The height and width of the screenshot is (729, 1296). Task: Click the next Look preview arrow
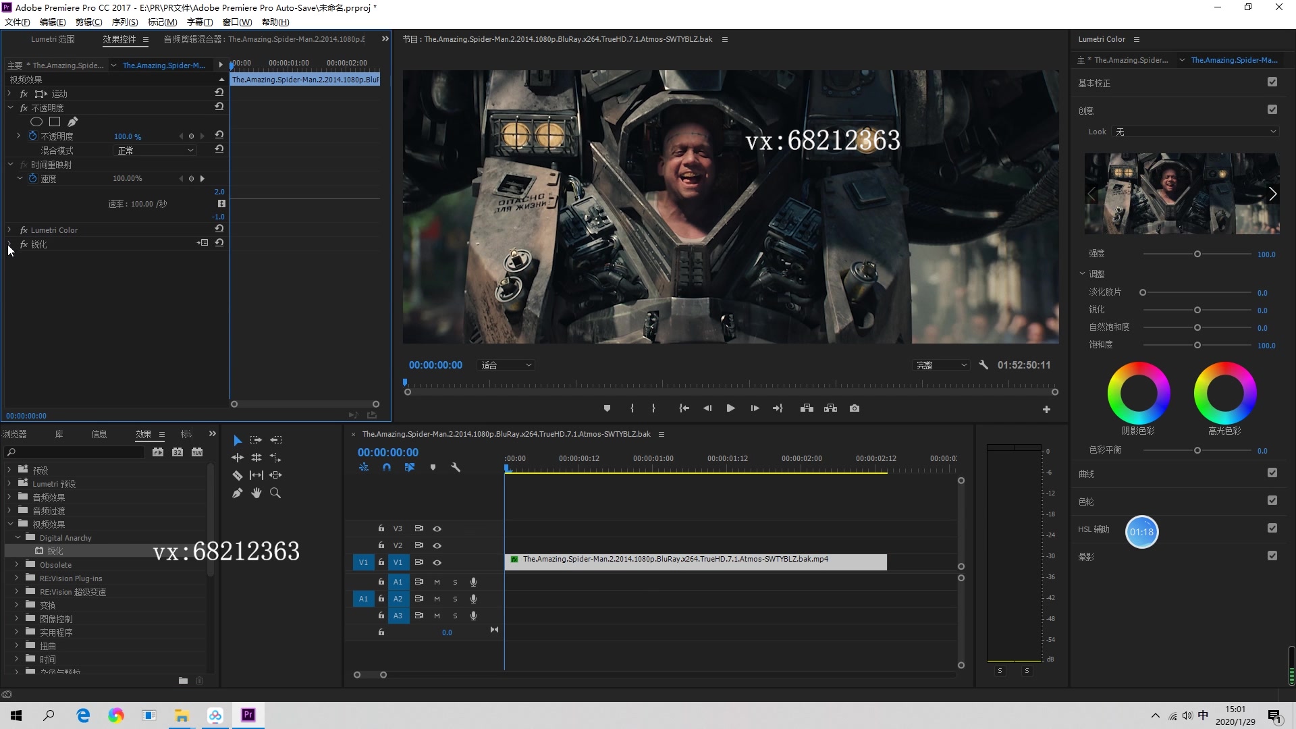point(1272,194)
